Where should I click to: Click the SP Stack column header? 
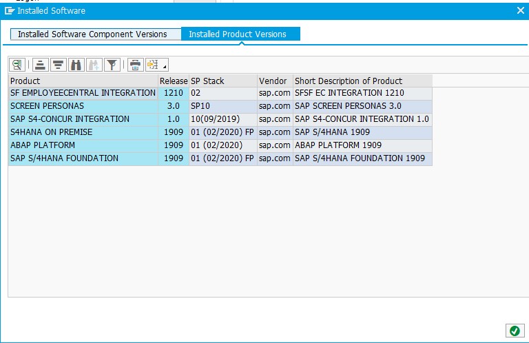(223, 81)
